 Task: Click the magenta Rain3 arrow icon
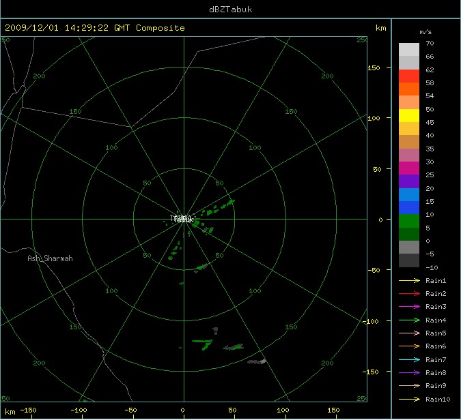click(409, 306)
